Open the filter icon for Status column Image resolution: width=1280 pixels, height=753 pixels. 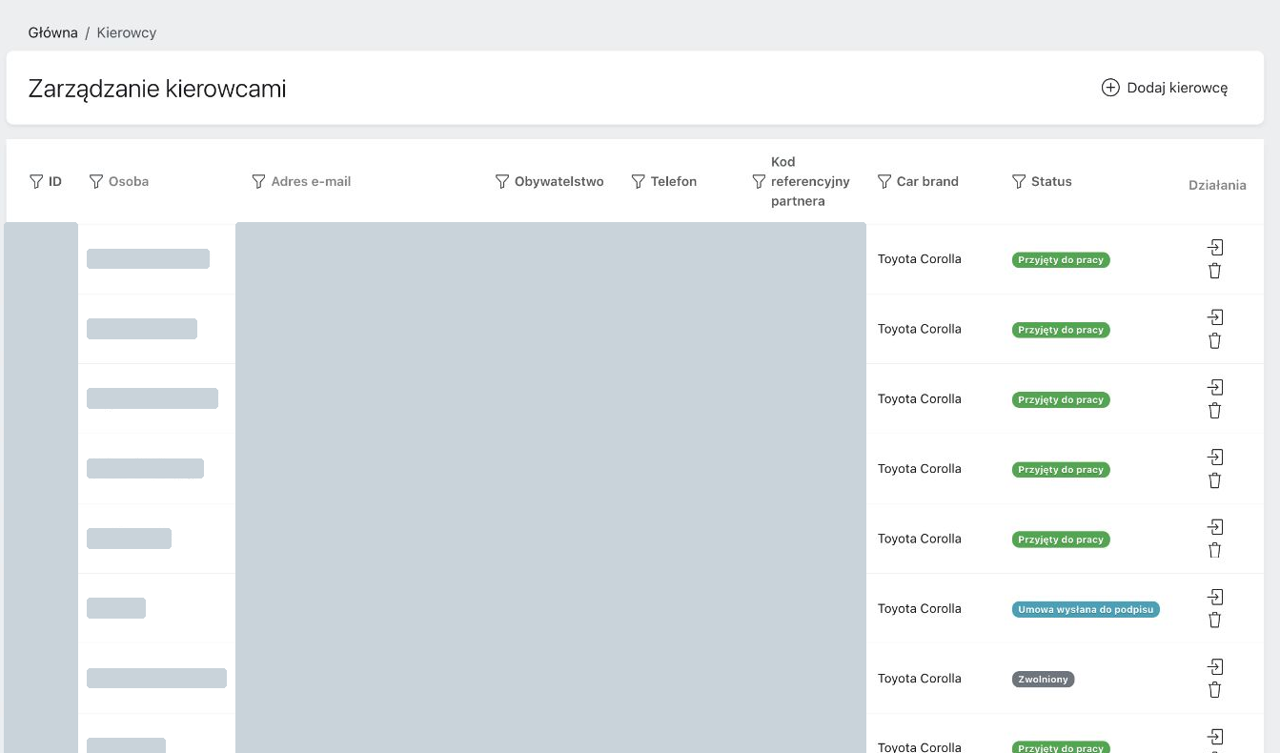[1019, 181]
